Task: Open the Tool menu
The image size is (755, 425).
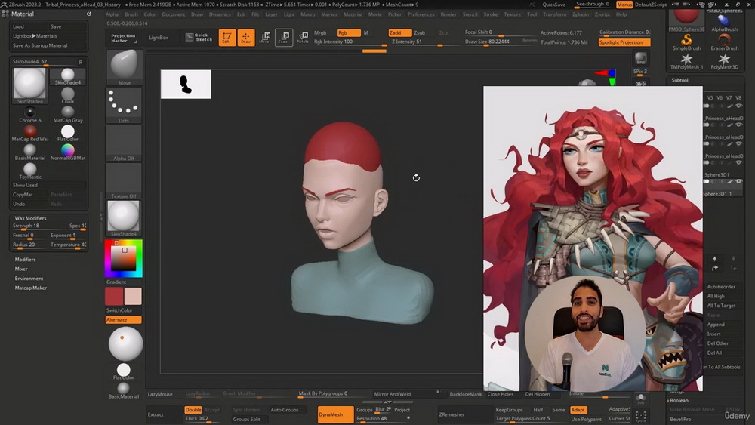Action: point(532,14)
